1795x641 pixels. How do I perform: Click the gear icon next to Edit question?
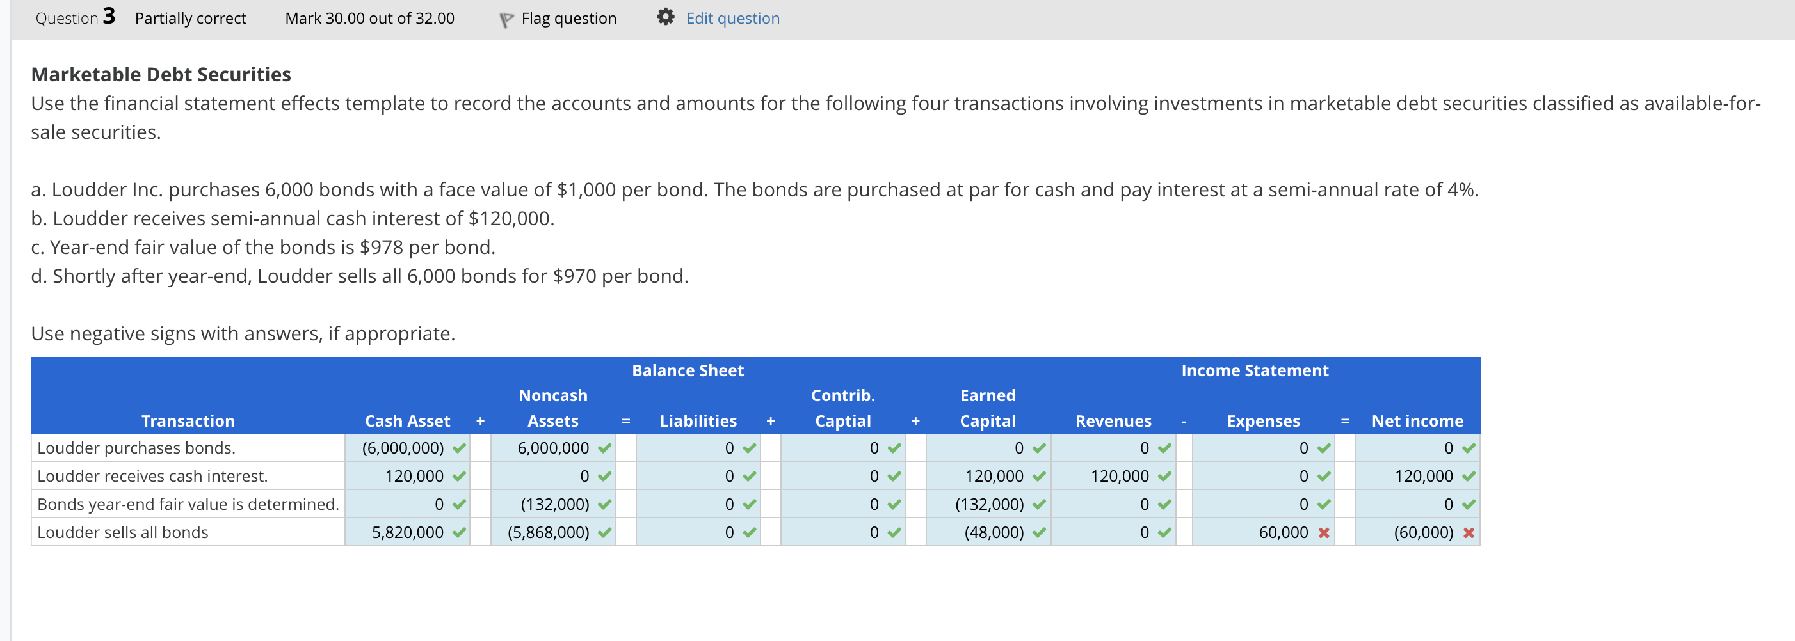(x=666, y=17)
